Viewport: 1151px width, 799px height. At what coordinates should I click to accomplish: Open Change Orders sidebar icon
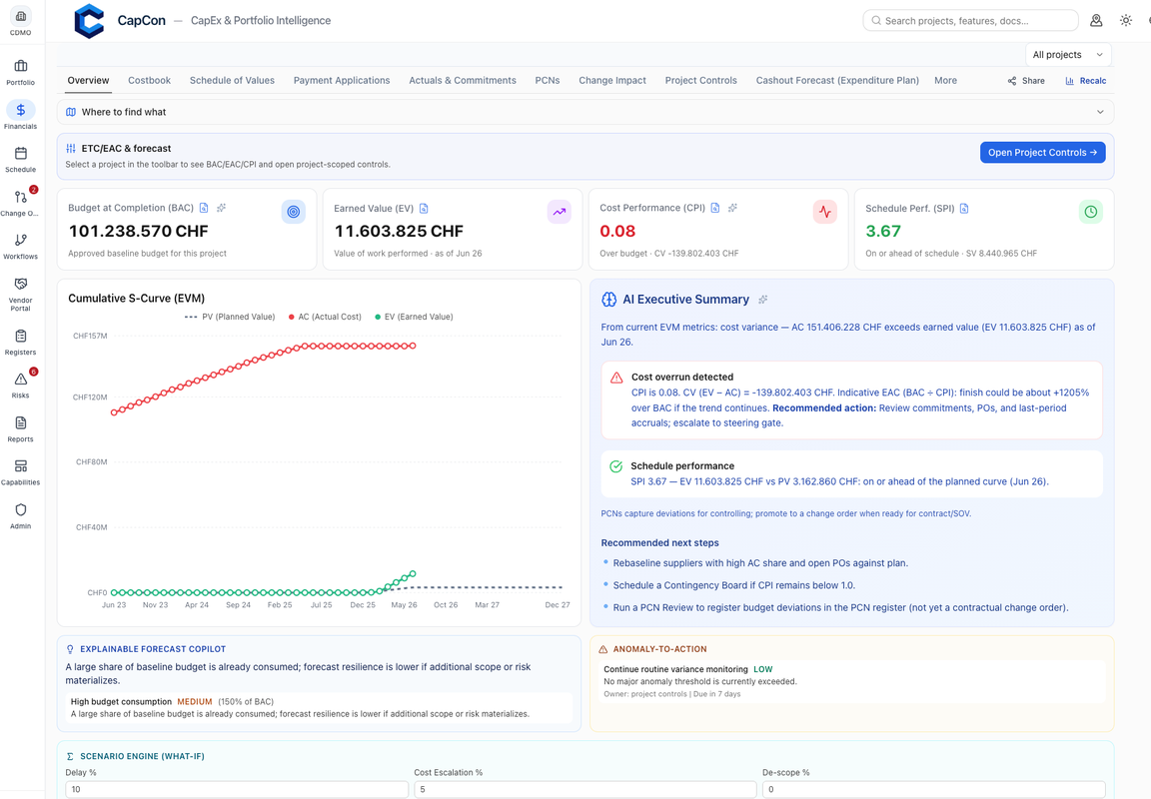[x=21, y=197]
